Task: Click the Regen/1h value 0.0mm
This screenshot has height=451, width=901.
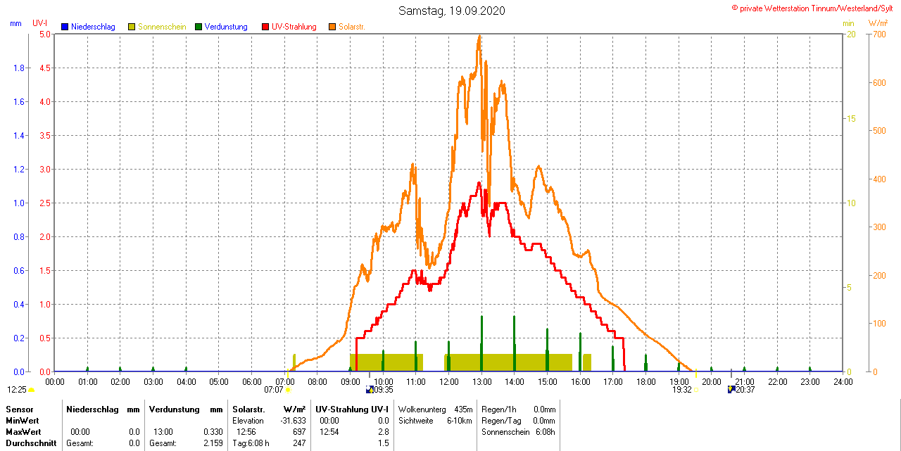Action: 544,409
